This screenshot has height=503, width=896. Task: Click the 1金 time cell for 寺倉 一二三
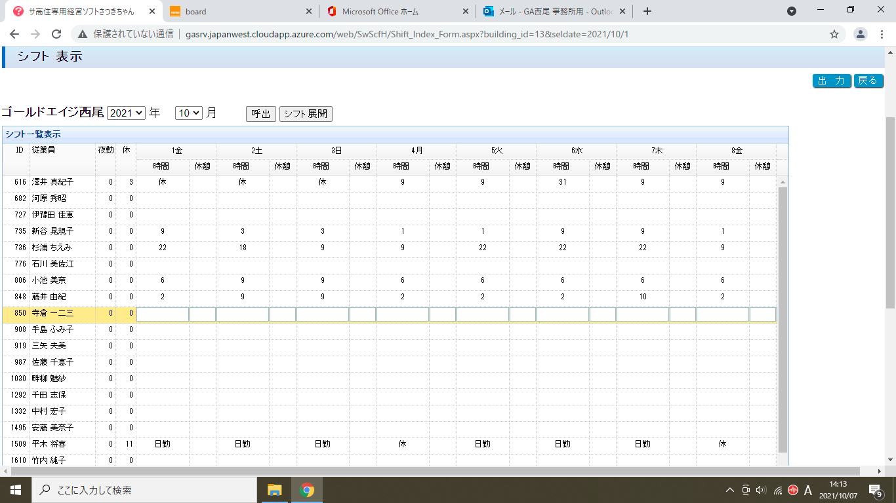click(163, 314)
